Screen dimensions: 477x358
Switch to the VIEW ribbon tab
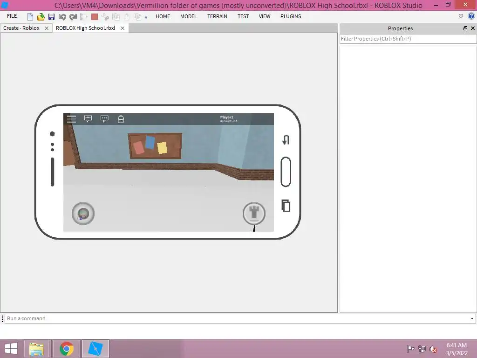tap(265, 16)
